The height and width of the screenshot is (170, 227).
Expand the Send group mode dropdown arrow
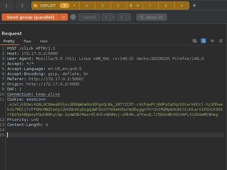coord(63,17)
